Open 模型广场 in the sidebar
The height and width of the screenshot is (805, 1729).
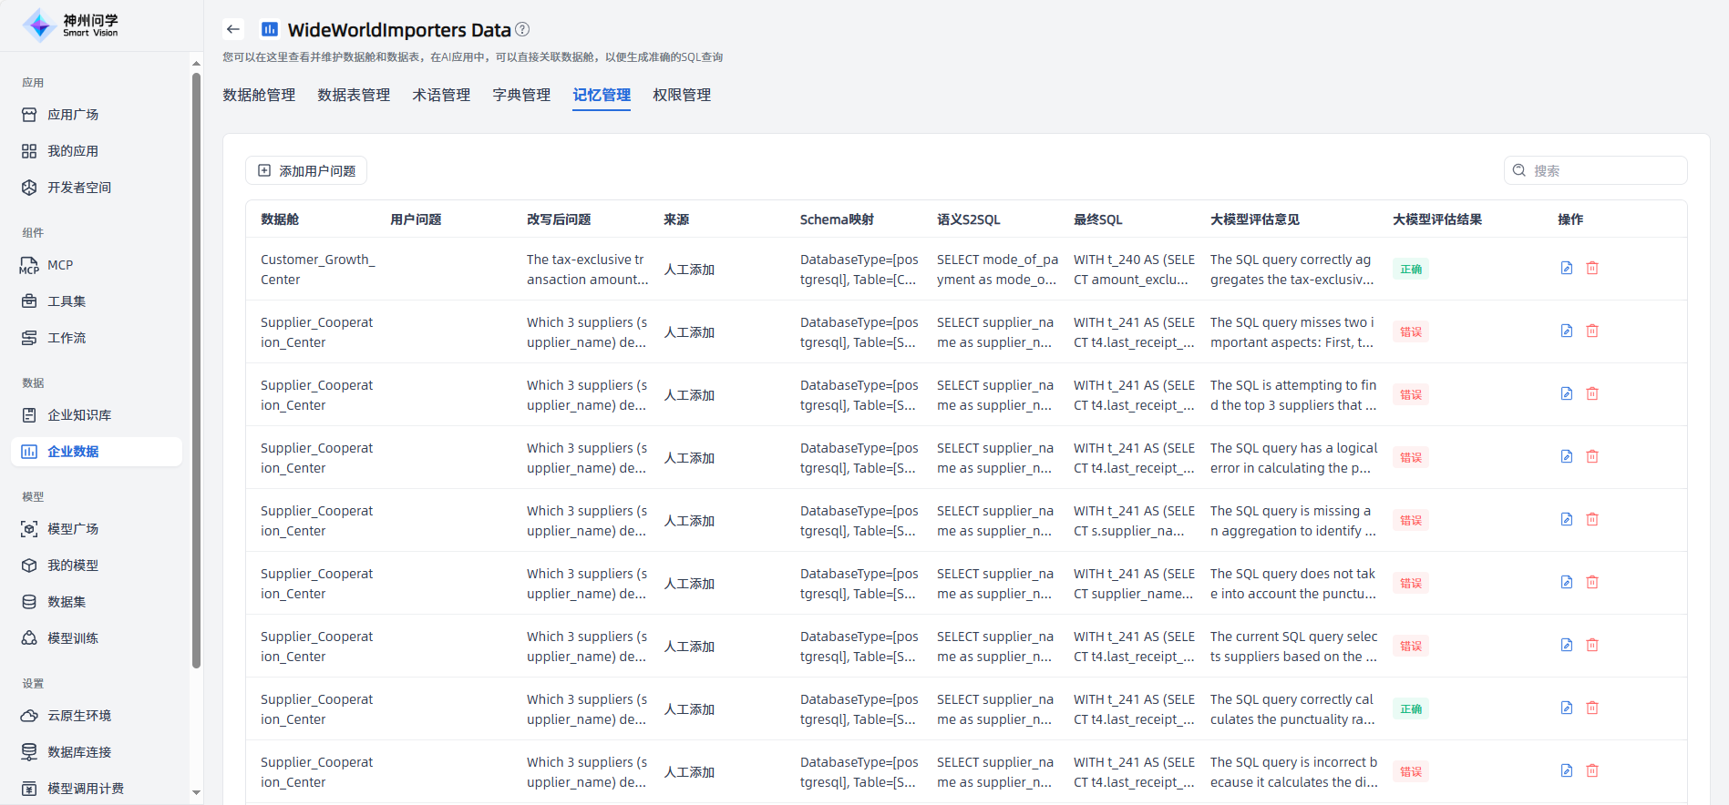coord(73,529)
